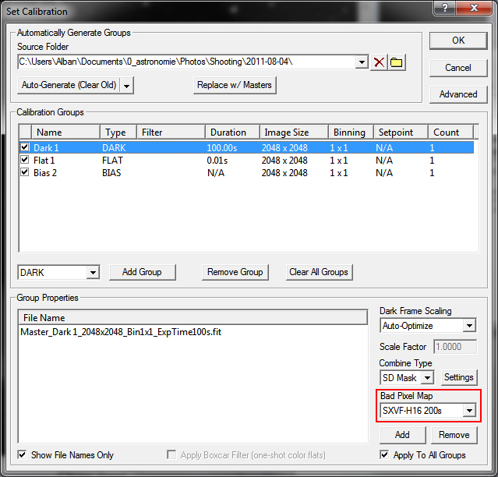This screenshot has width=498, height=477.
Task: Click the help question mark button
Action: click(x=445, y=7)
